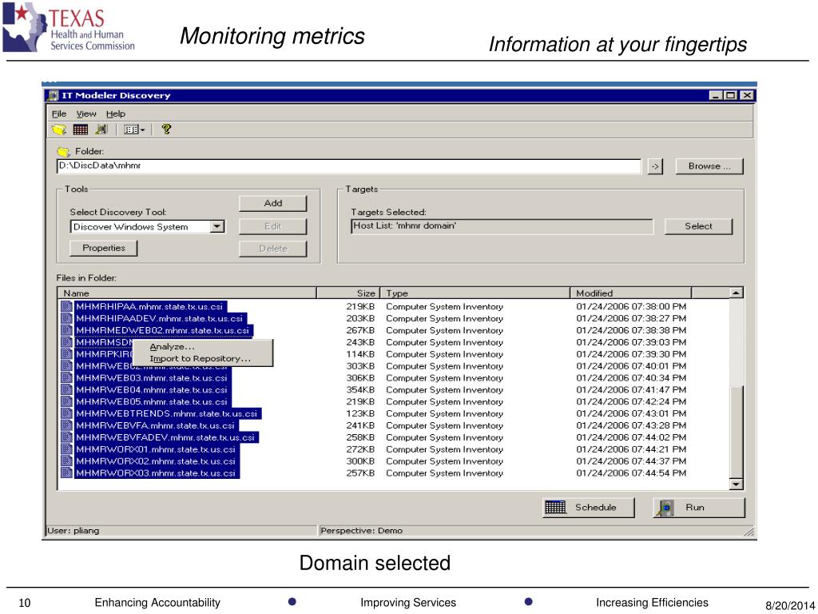818x614 pixels.
Task: Sort files by the Modified column header
Action: pyautogui.click(x=631, y=293)
